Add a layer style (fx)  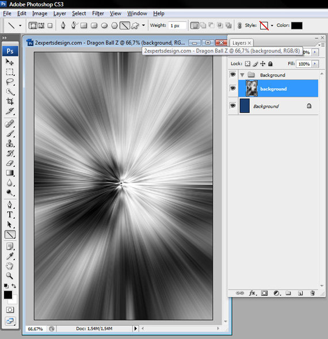tap(252, 293)
